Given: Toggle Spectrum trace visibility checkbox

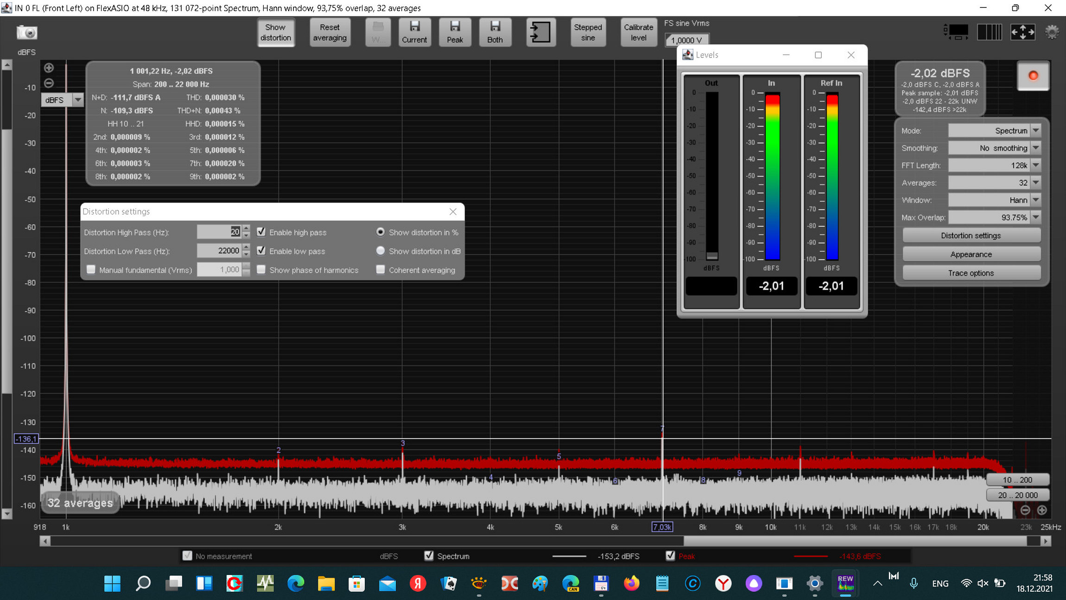Looking at the screenshot, I should [429, 555].
